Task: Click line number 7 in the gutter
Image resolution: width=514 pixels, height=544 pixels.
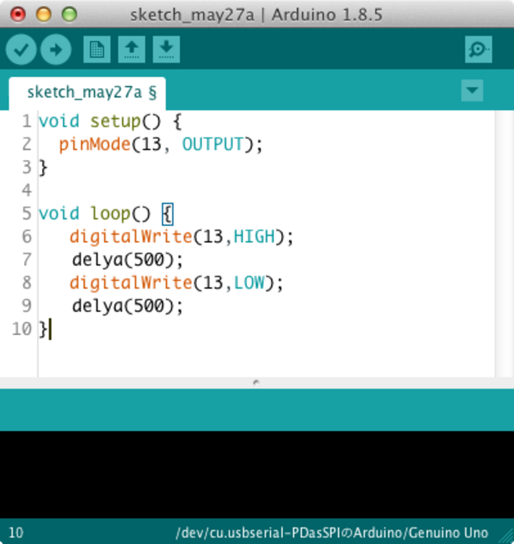Action: [26, 259]
